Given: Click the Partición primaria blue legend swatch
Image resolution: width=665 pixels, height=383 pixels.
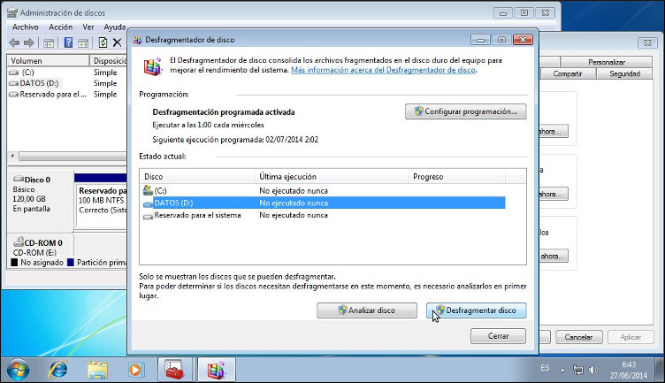Looking at the screenshot, I should point(71,263).
